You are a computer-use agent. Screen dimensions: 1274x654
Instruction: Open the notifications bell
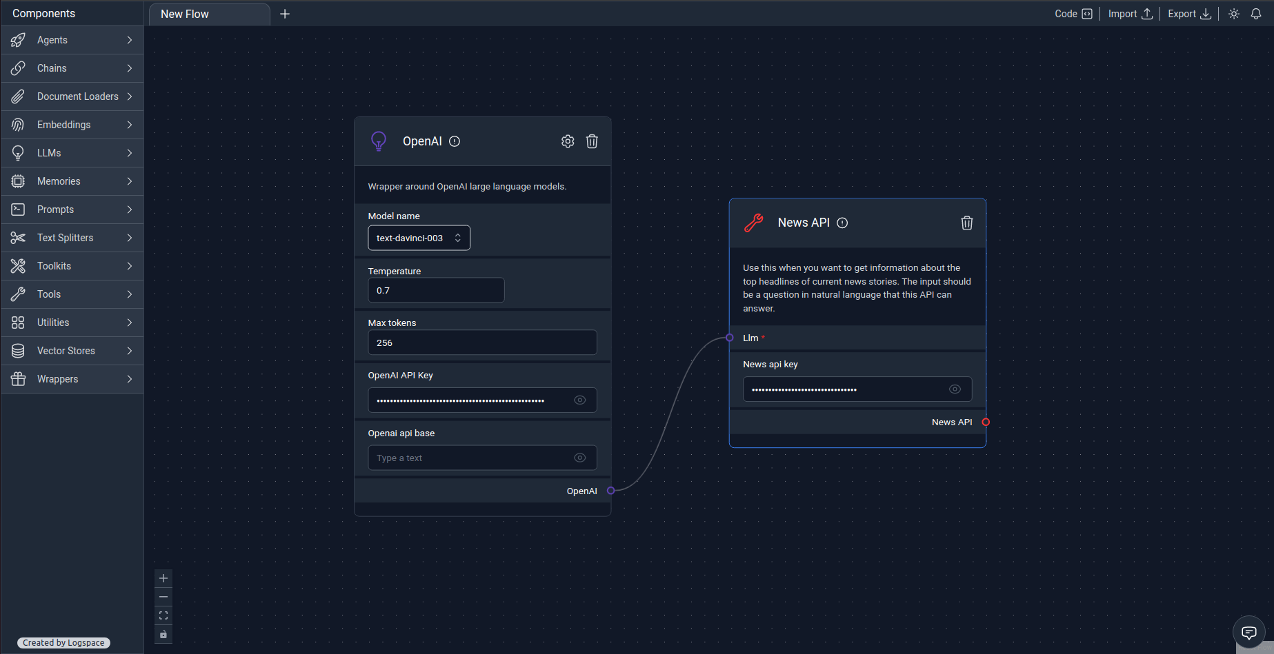pyautogui.click(x=1256, y=14)
